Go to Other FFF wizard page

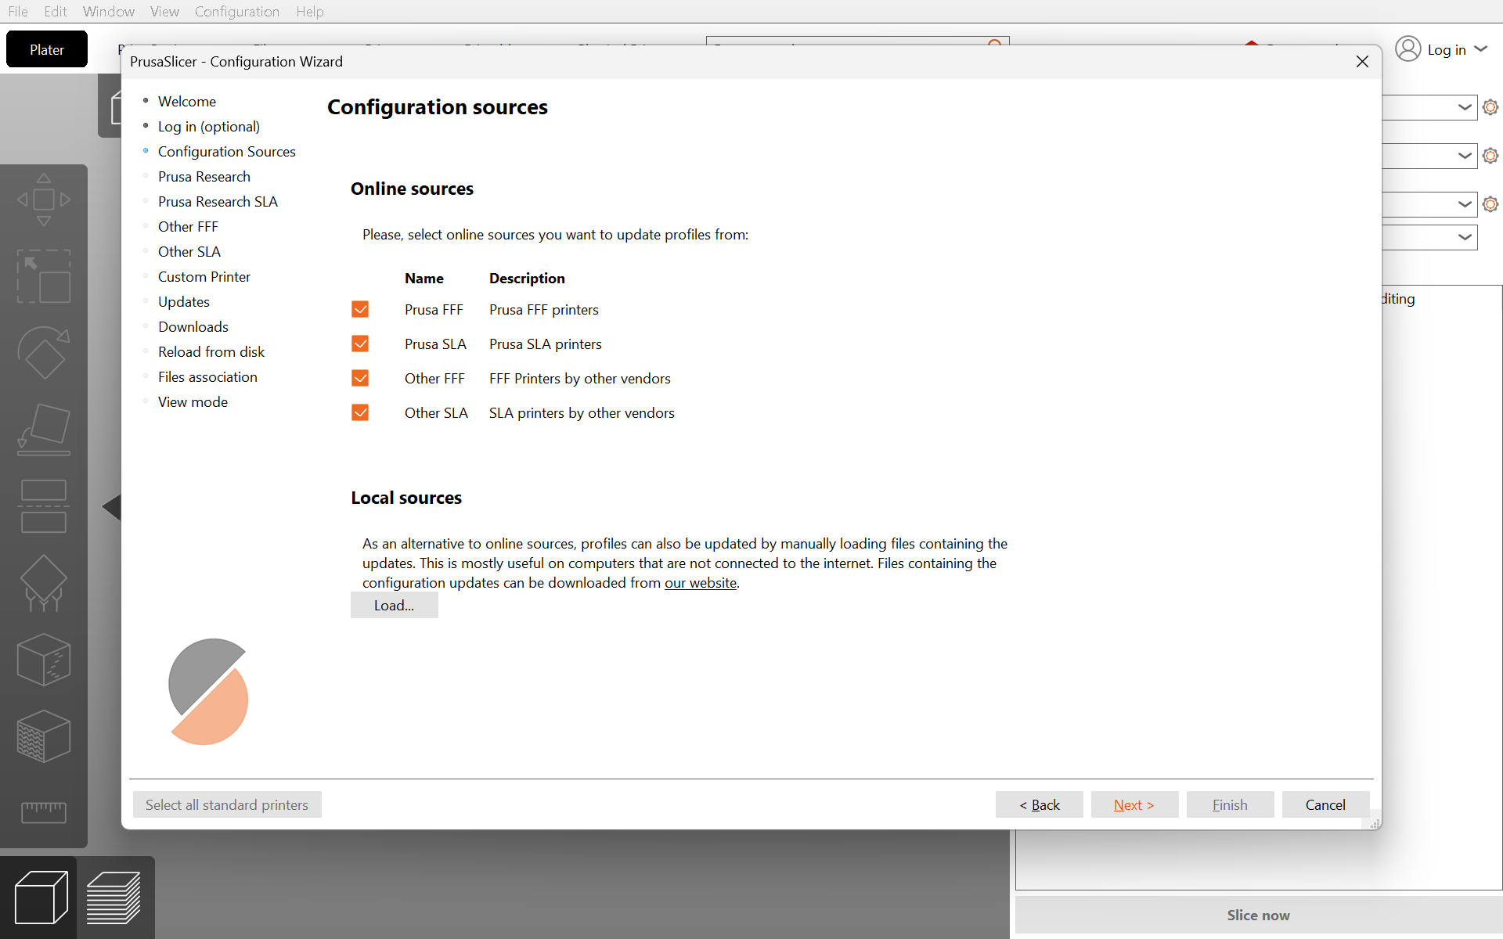click(x=188, y=226)
